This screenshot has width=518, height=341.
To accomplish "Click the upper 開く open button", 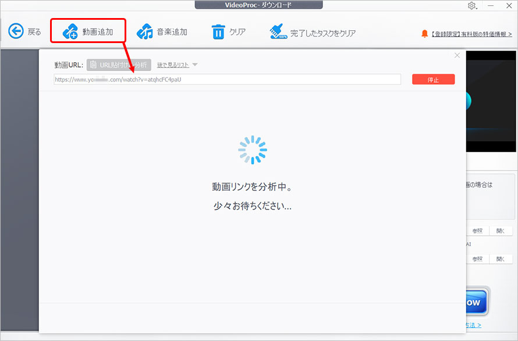I will (501, 230).
